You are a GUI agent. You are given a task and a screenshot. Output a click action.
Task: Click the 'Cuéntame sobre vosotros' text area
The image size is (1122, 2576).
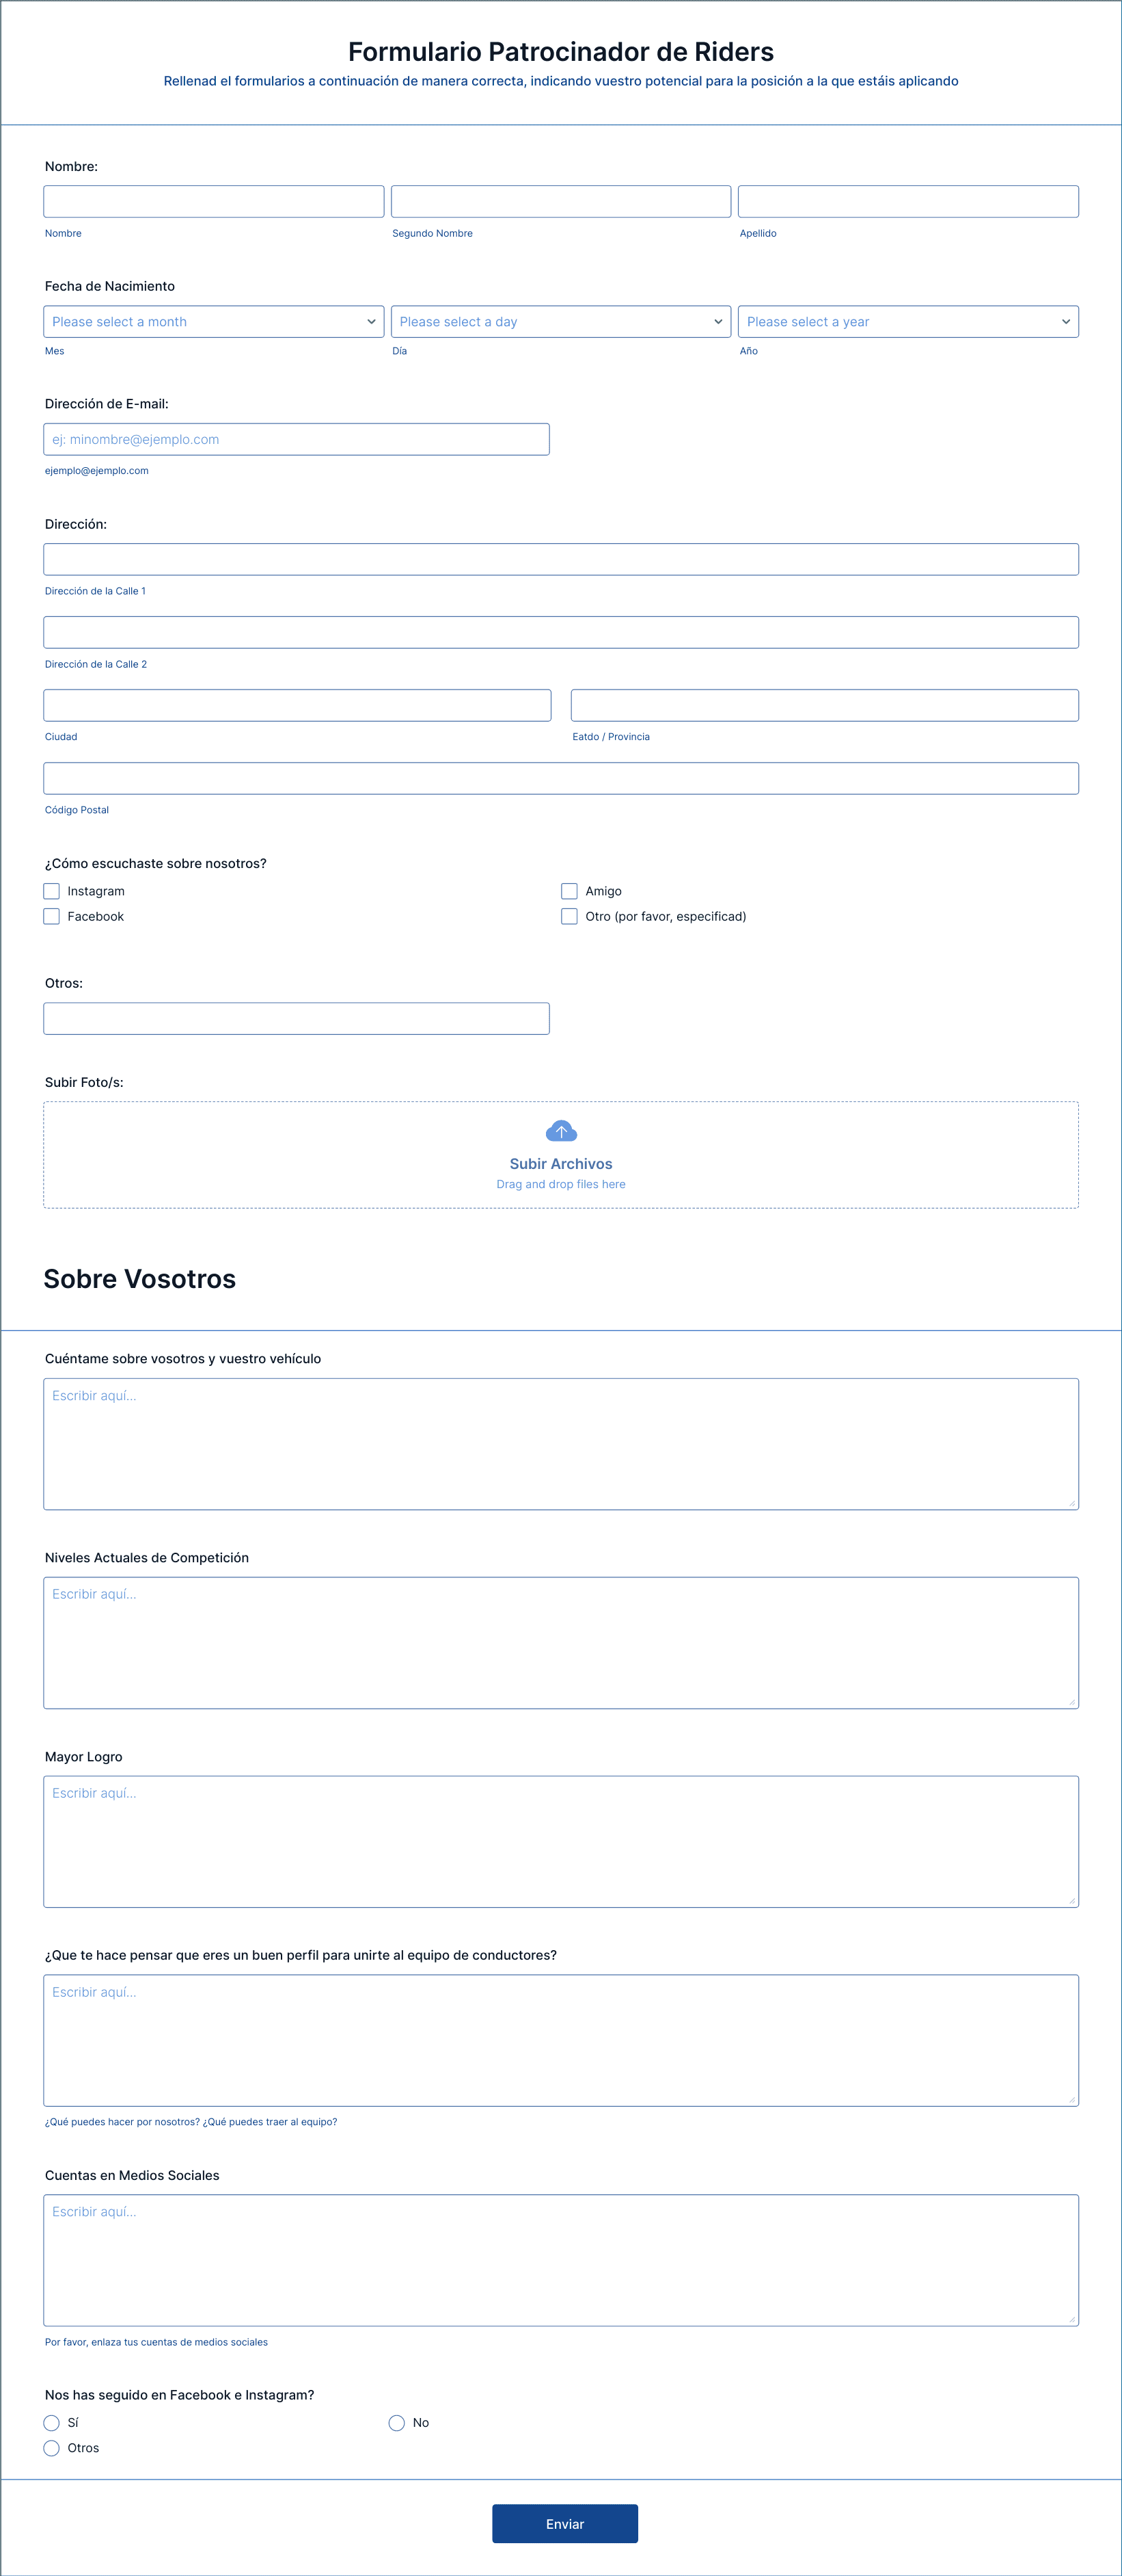[560, 1444]
